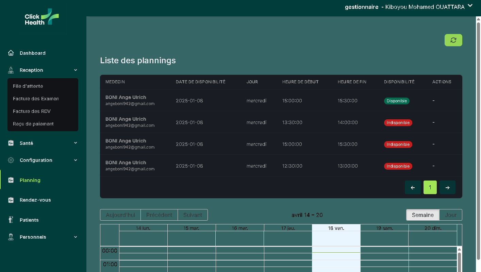Image resolution: width=481 pixels, height=272 pixels.
Task: Click the Suivant calendar button
Action: (193, 215)
